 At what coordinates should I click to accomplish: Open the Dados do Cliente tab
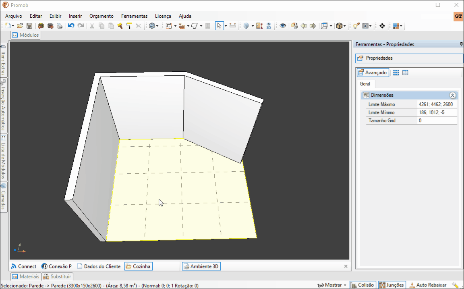(99, 266)
